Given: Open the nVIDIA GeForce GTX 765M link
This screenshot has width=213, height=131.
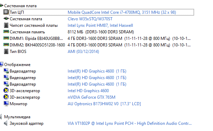Looking at the screenshot, I should click(x=91, y=97).
